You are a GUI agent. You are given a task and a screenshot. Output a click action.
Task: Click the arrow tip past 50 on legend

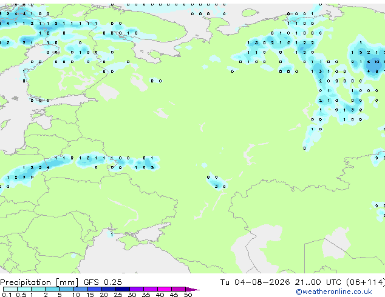tap(192, 289)
